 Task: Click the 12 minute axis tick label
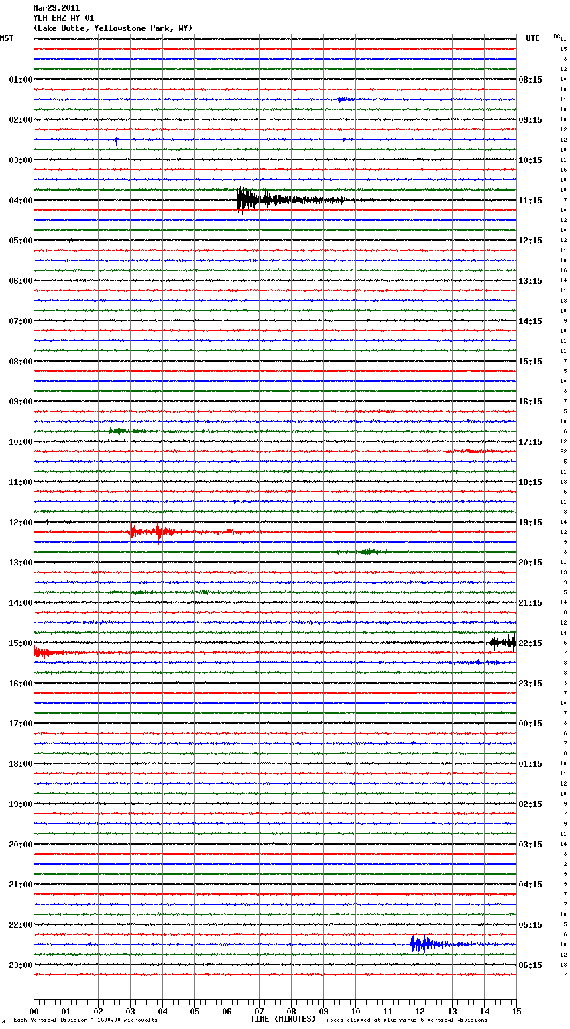[420, 1011]
